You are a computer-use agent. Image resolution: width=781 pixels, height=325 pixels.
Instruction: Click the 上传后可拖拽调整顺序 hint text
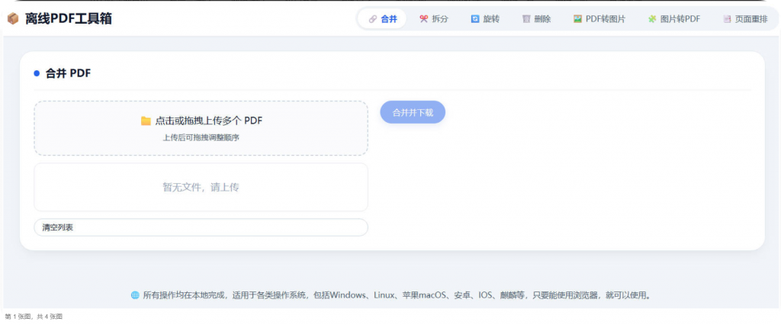point(201,137)
